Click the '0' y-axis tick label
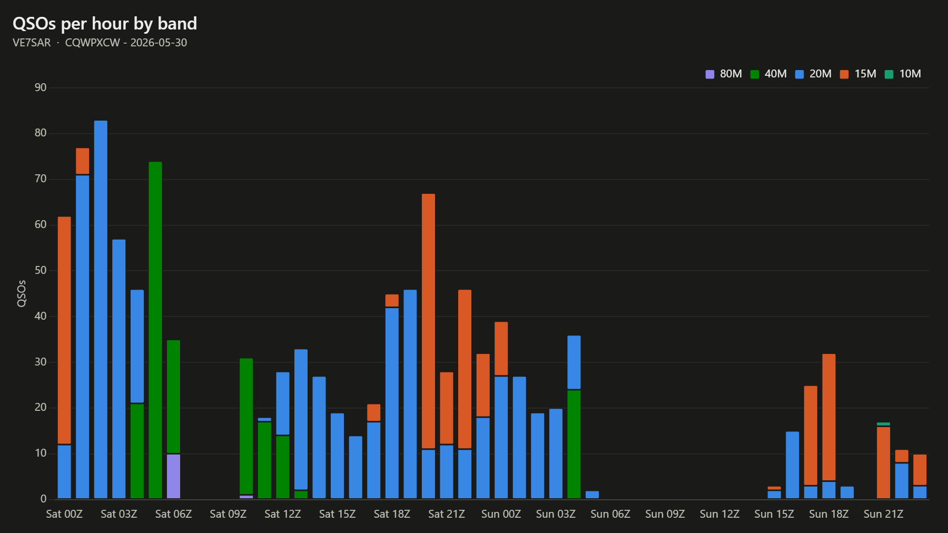This screenshot has height=533, width=948. click(44, 499)
